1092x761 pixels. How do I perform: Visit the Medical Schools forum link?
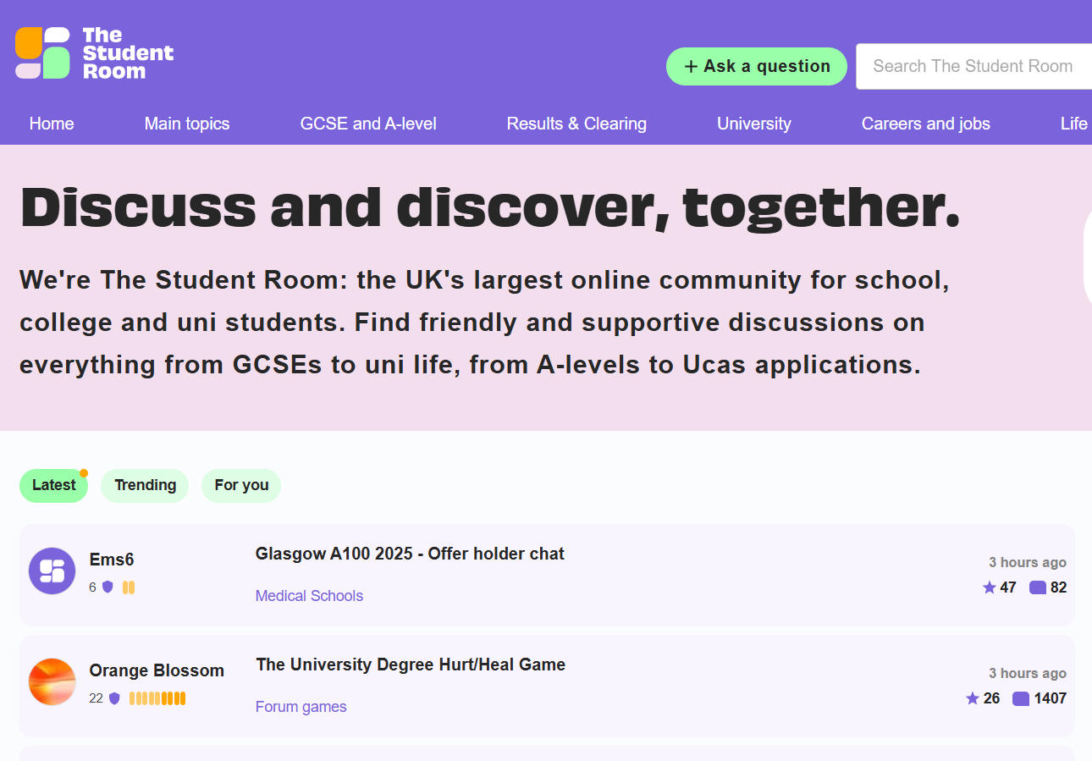tap(309, 596)
